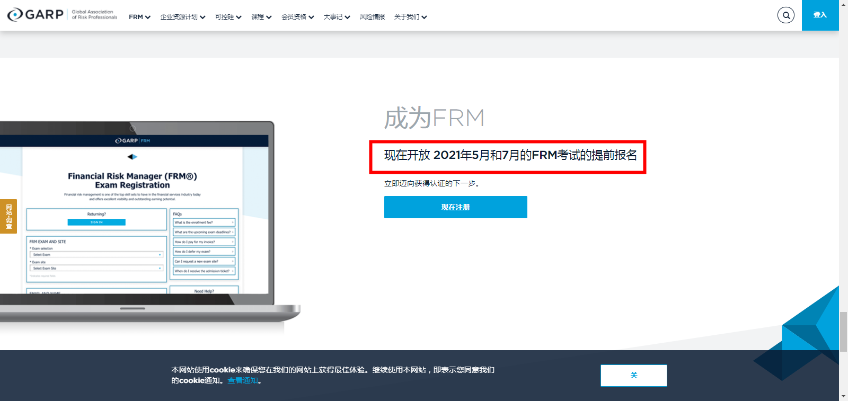Expand the 会员资格 menu
The image size is (848, 401).
click(x=298, y=17)
